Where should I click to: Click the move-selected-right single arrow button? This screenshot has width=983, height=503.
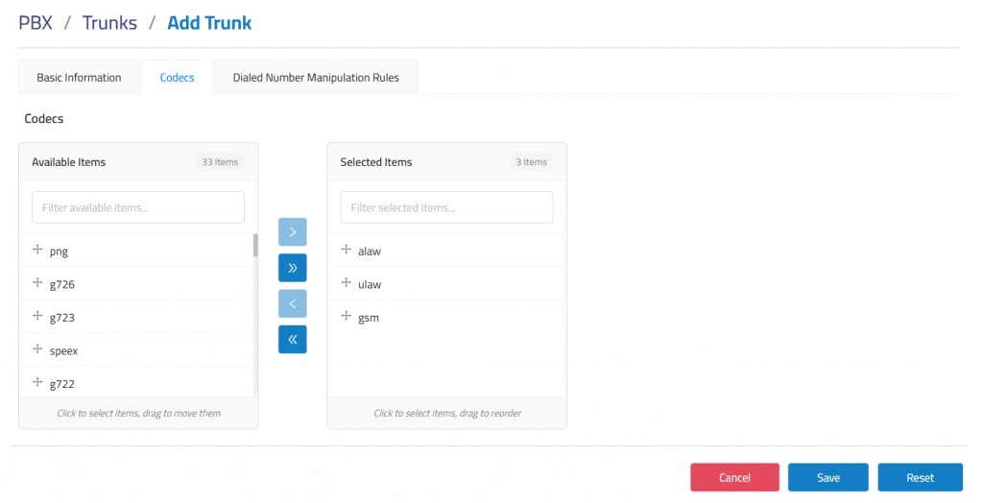pos(292,232)
